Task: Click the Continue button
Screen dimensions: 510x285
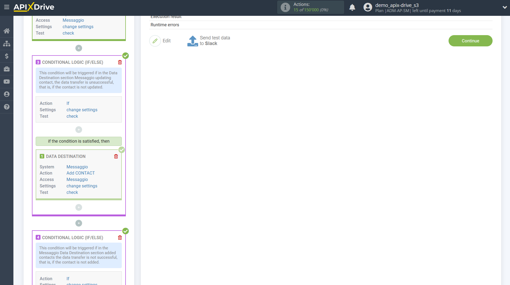Action: pyautogui.click(x=470, y=41)
